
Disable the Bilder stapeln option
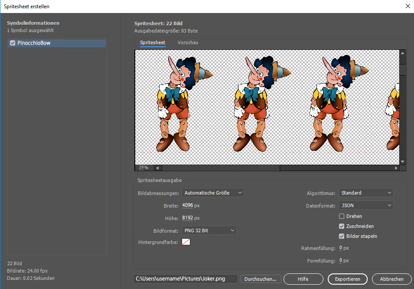click(x=342, y=236)
